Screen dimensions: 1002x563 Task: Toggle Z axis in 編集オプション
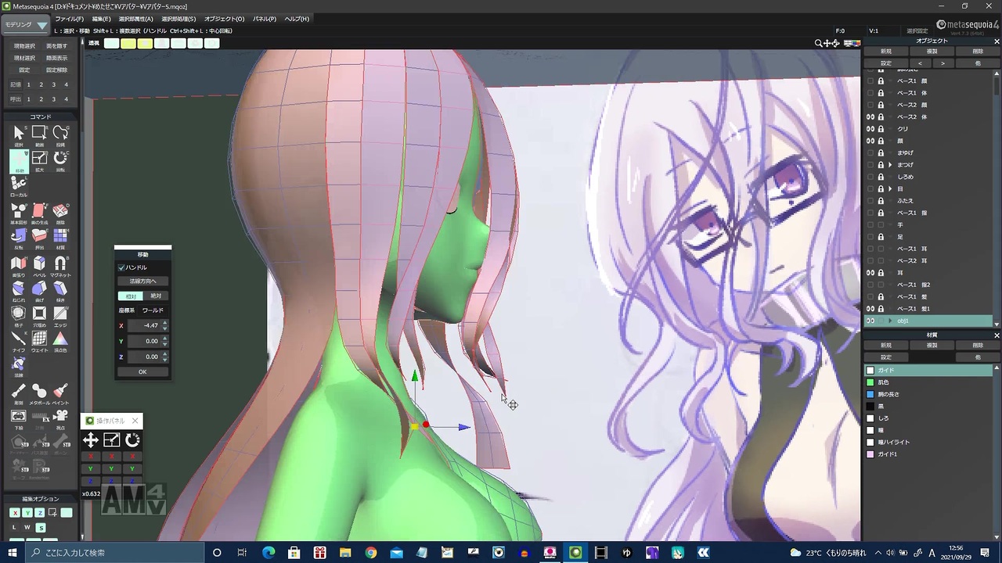(x=41, y=513)
